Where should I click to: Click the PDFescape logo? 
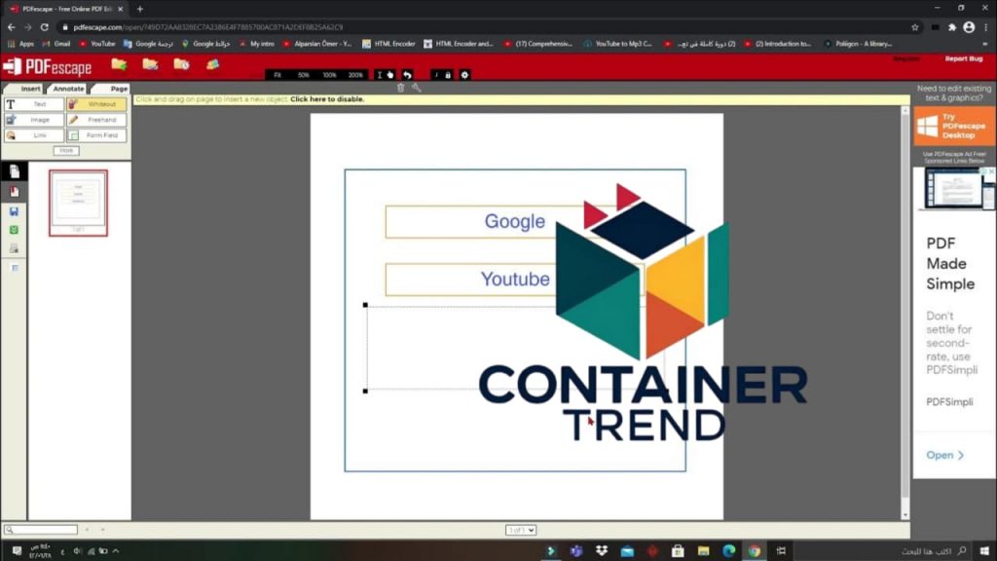[48, 67]
